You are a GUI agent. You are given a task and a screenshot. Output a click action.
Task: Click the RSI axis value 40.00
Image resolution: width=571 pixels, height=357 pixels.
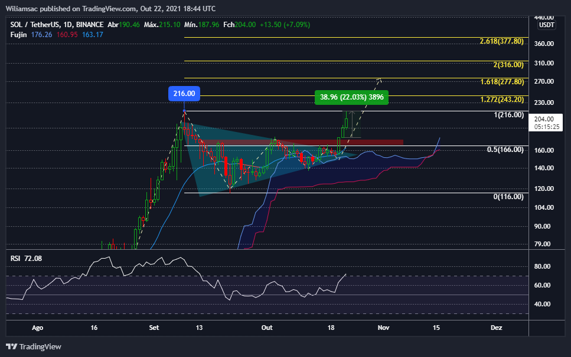pyautogui.click(x=542, y=304)
